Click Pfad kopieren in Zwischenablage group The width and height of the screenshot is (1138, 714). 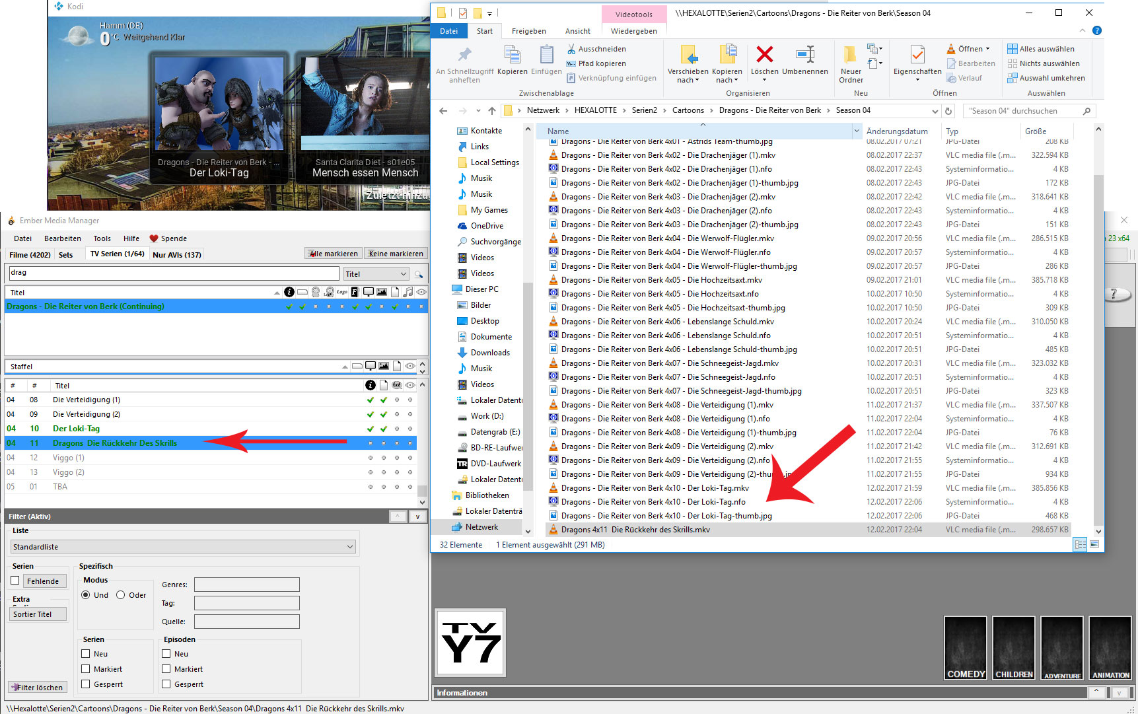(596, 63)
